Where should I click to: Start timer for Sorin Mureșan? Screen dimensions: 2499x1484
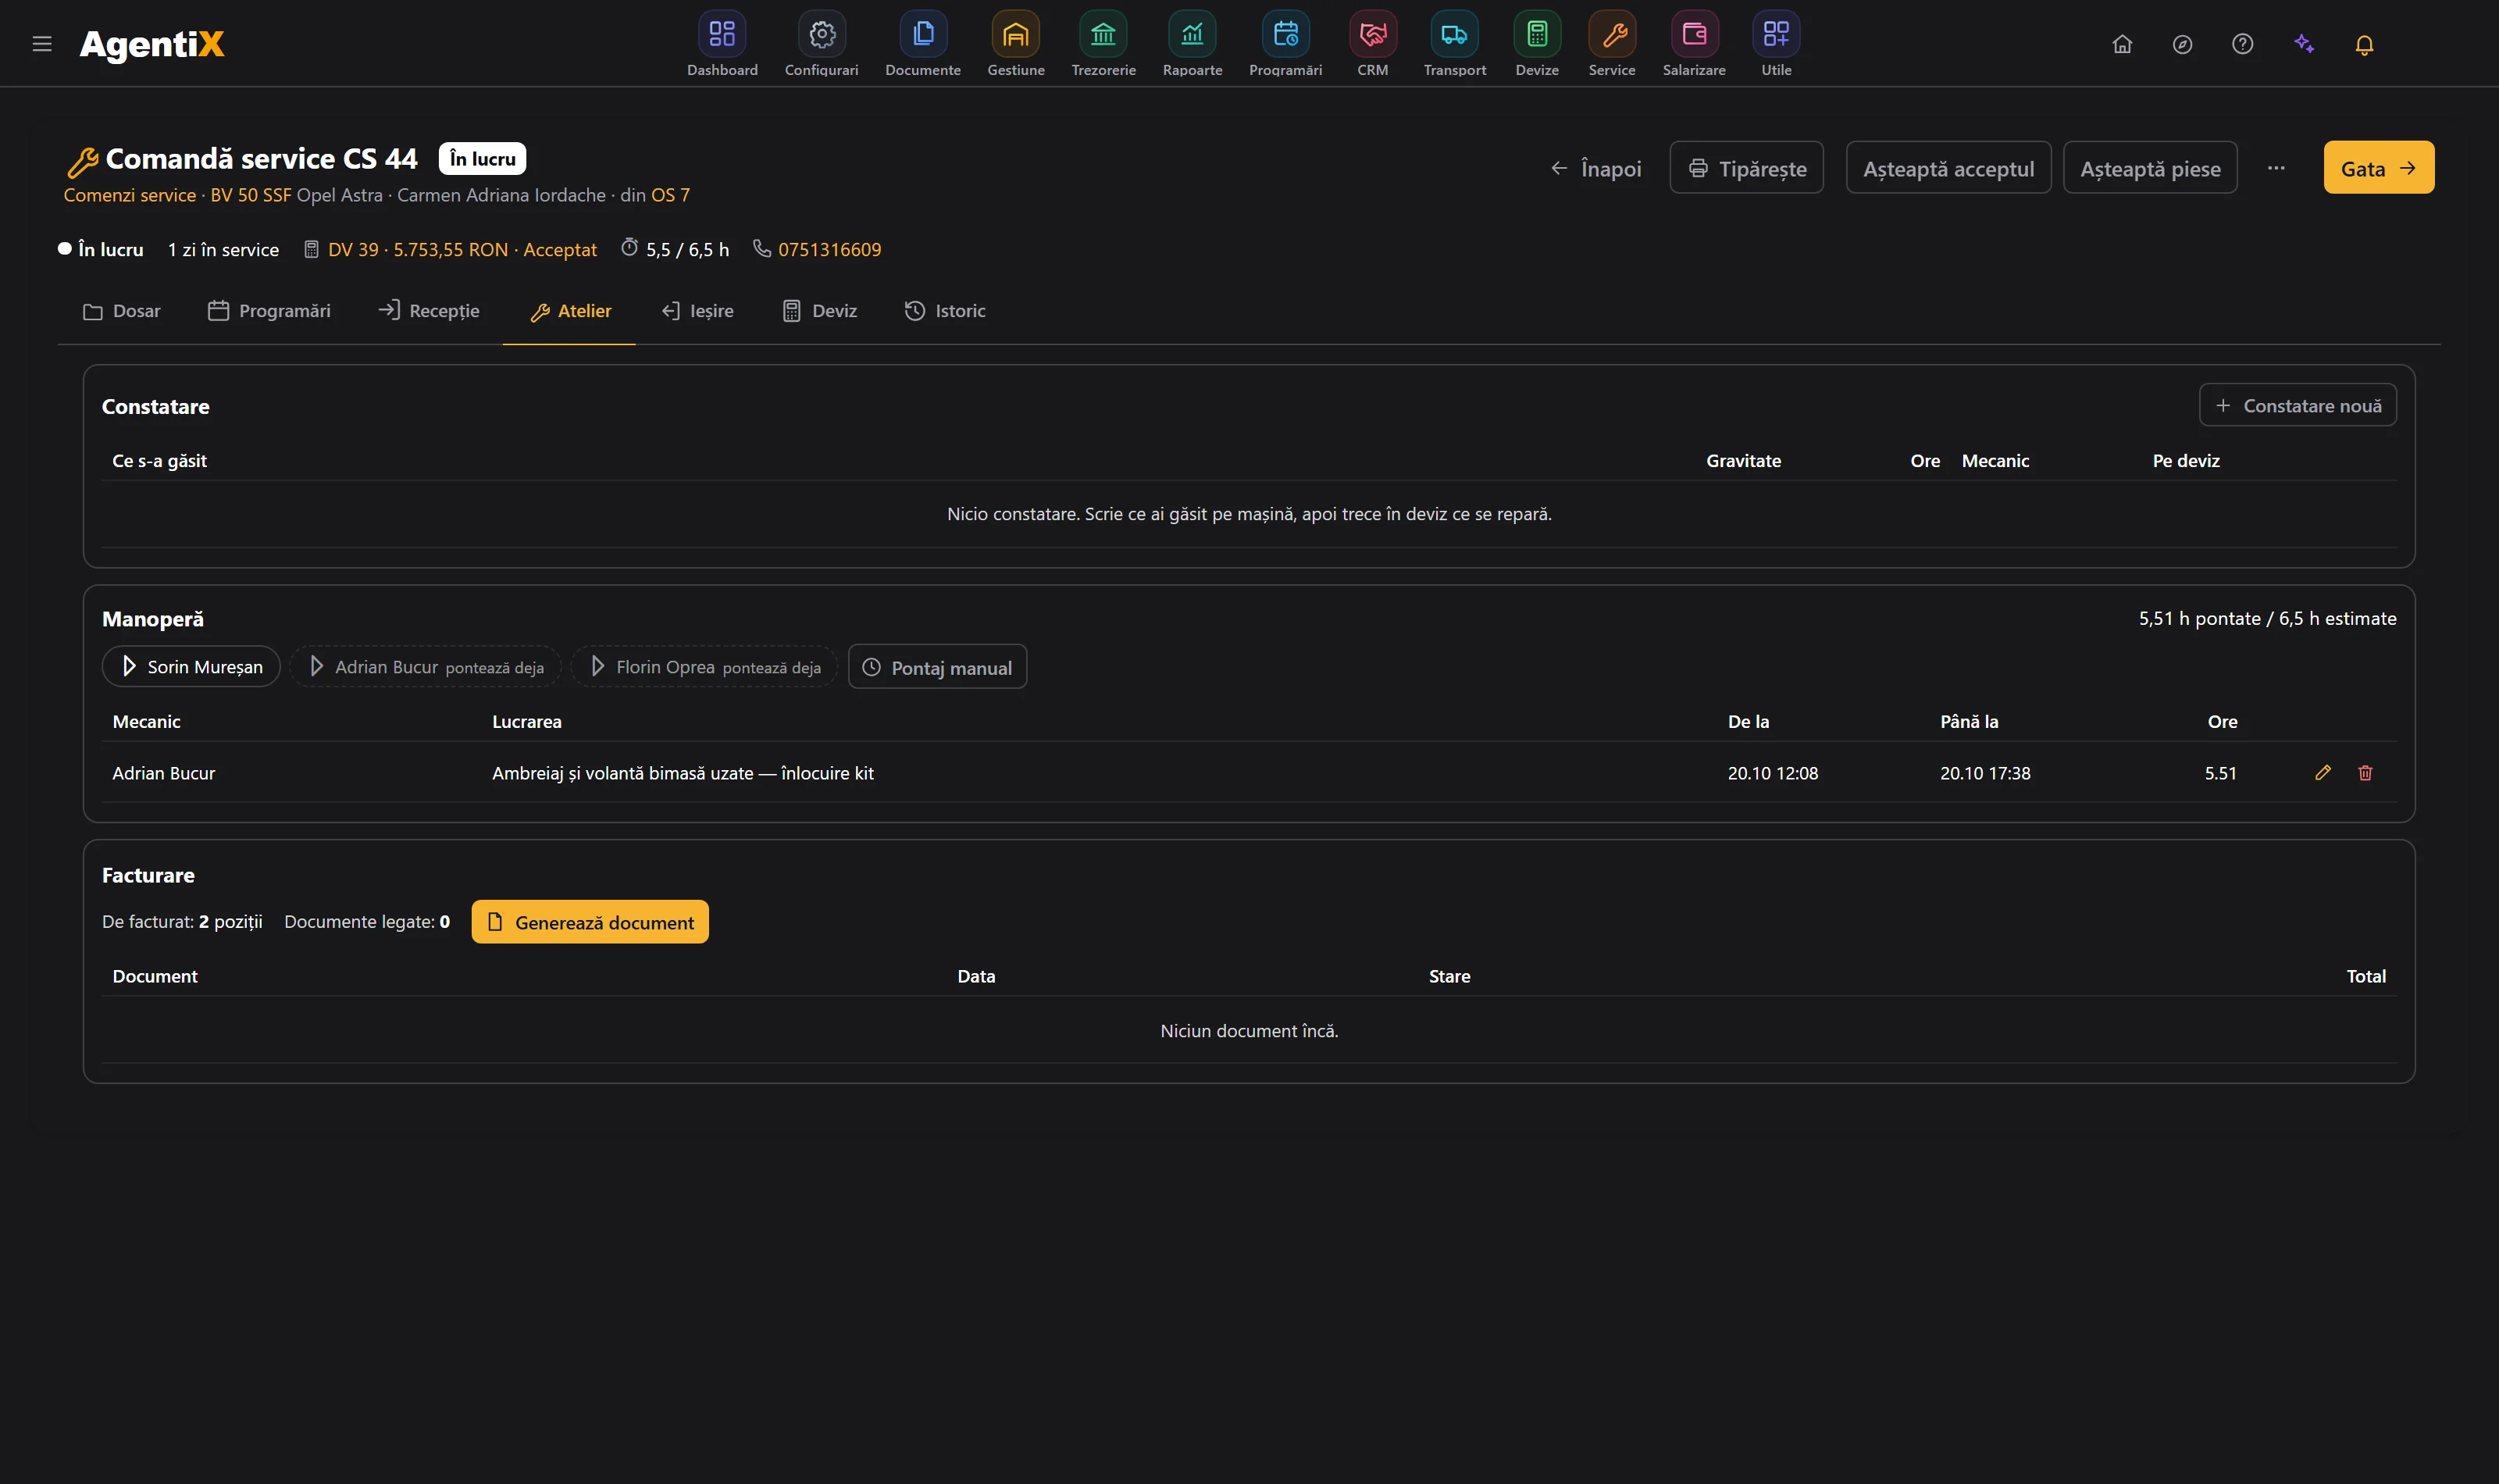pyautogui.click(x=191, y=666)
